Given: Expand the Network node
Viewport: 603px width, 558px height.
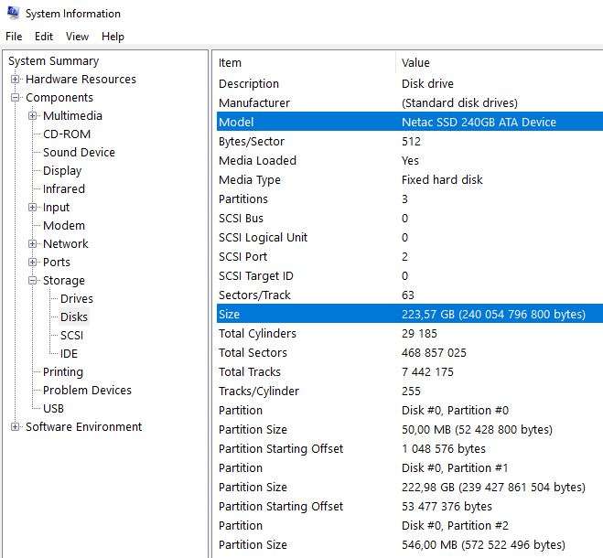Looking at the screenshot, I should pos(32,244).
